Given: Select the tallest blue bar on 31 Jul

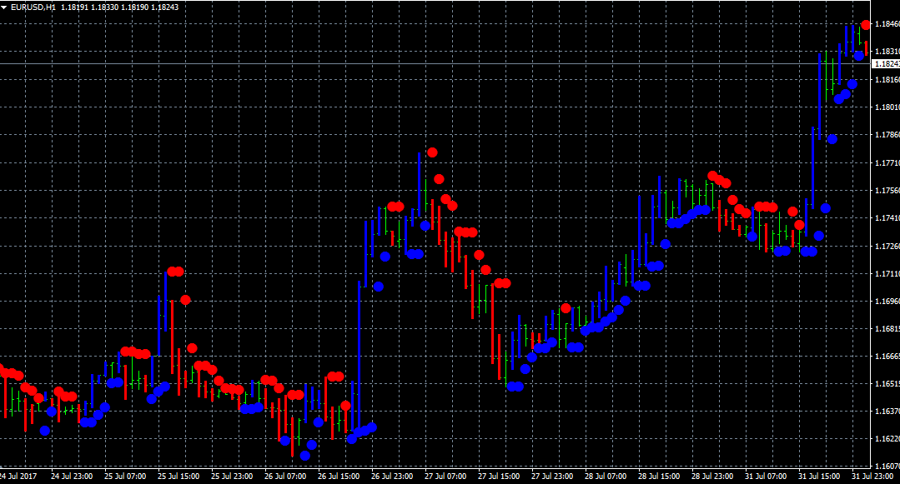Looking at the screenshot, I should coord(818,96).
